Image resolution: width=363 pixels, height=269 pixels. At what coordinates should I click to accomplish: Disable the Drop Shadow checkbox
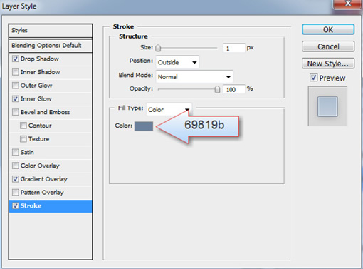click(16, 59)
